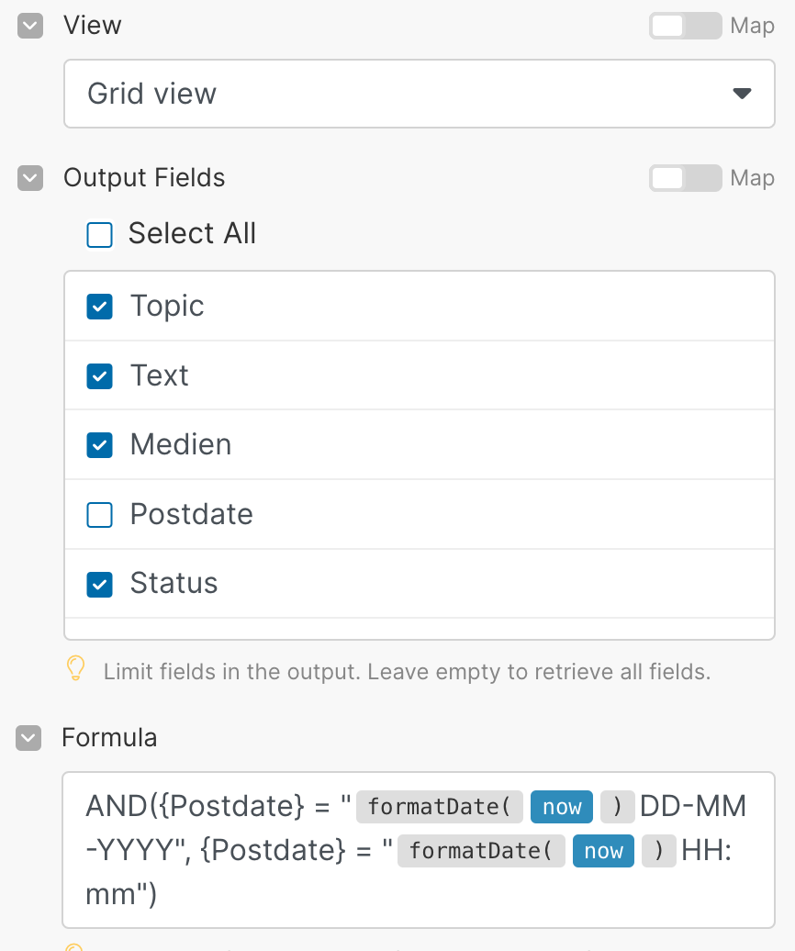Click the lightbulb hint icon under Output Fields

[77, 669]
